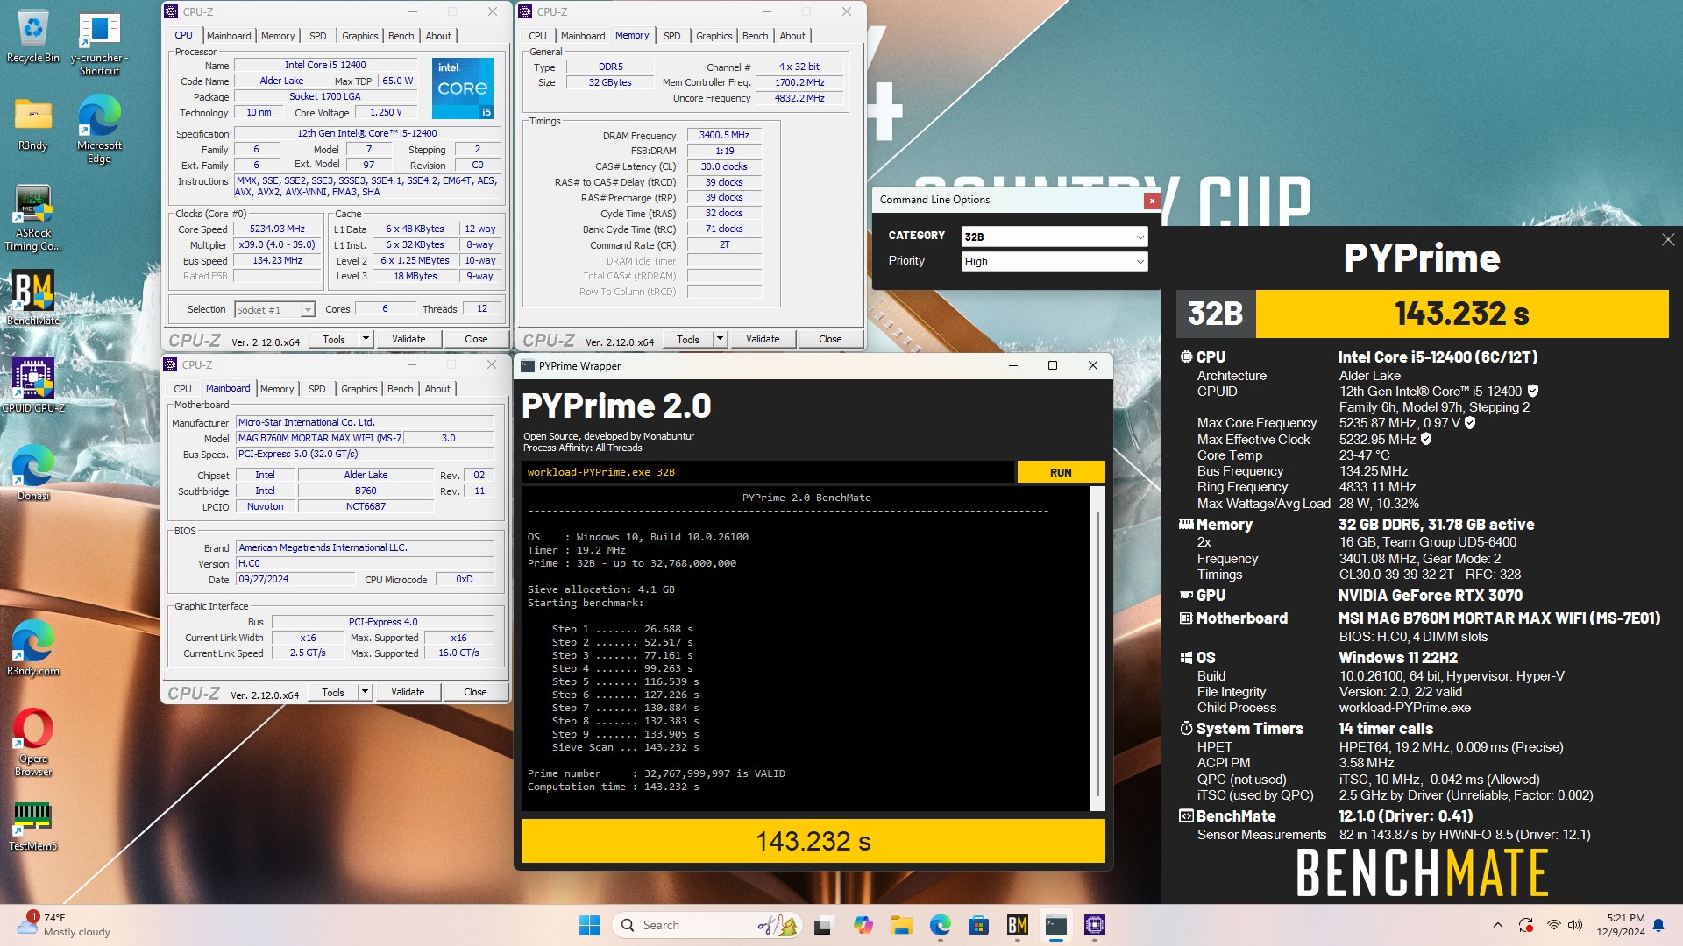Open Copilot from the taskbar

coord(863,925)
